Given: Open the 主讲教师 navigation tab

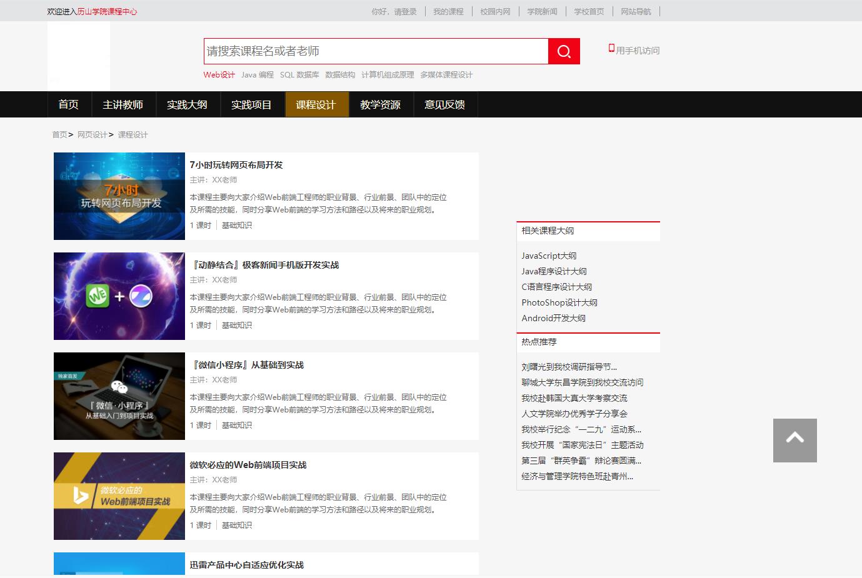Looking at the screenshot, I should (123, 104).
